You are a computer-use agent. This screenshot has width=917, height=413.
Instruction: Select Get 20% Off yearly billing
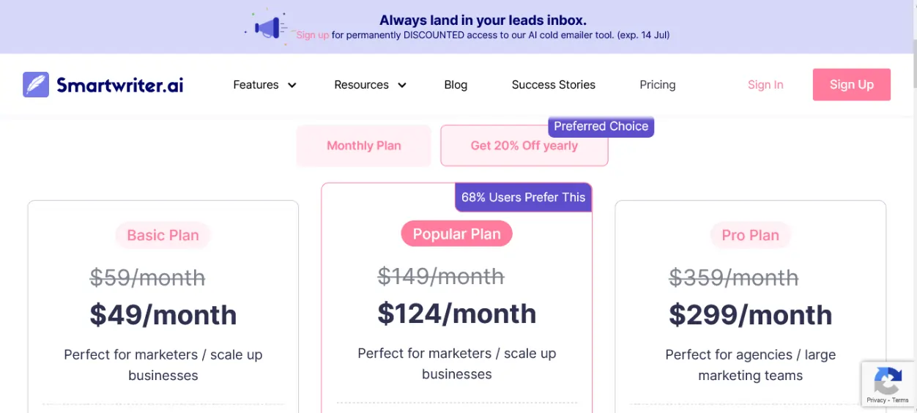[524, 146]
